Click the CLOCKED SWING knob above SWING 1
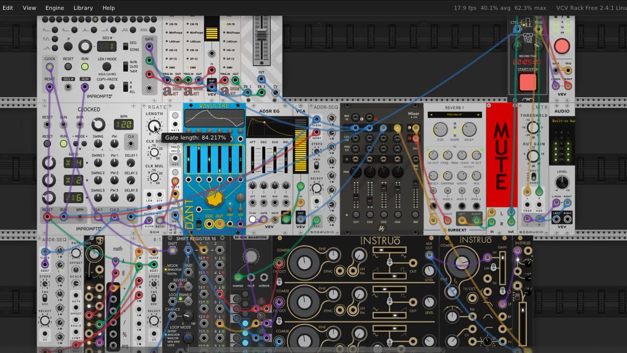Screen dimensions: 627x353 98,144
